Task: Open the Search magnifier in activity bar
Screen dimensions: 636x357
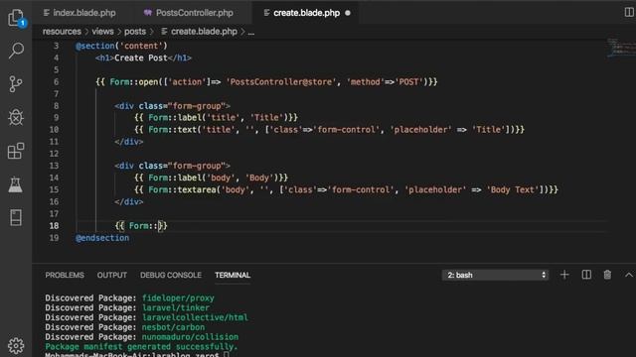Action: click(x=16, y=51)
